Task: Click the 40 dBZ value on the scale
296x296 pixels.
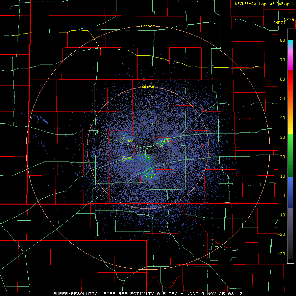Action: 283,118
